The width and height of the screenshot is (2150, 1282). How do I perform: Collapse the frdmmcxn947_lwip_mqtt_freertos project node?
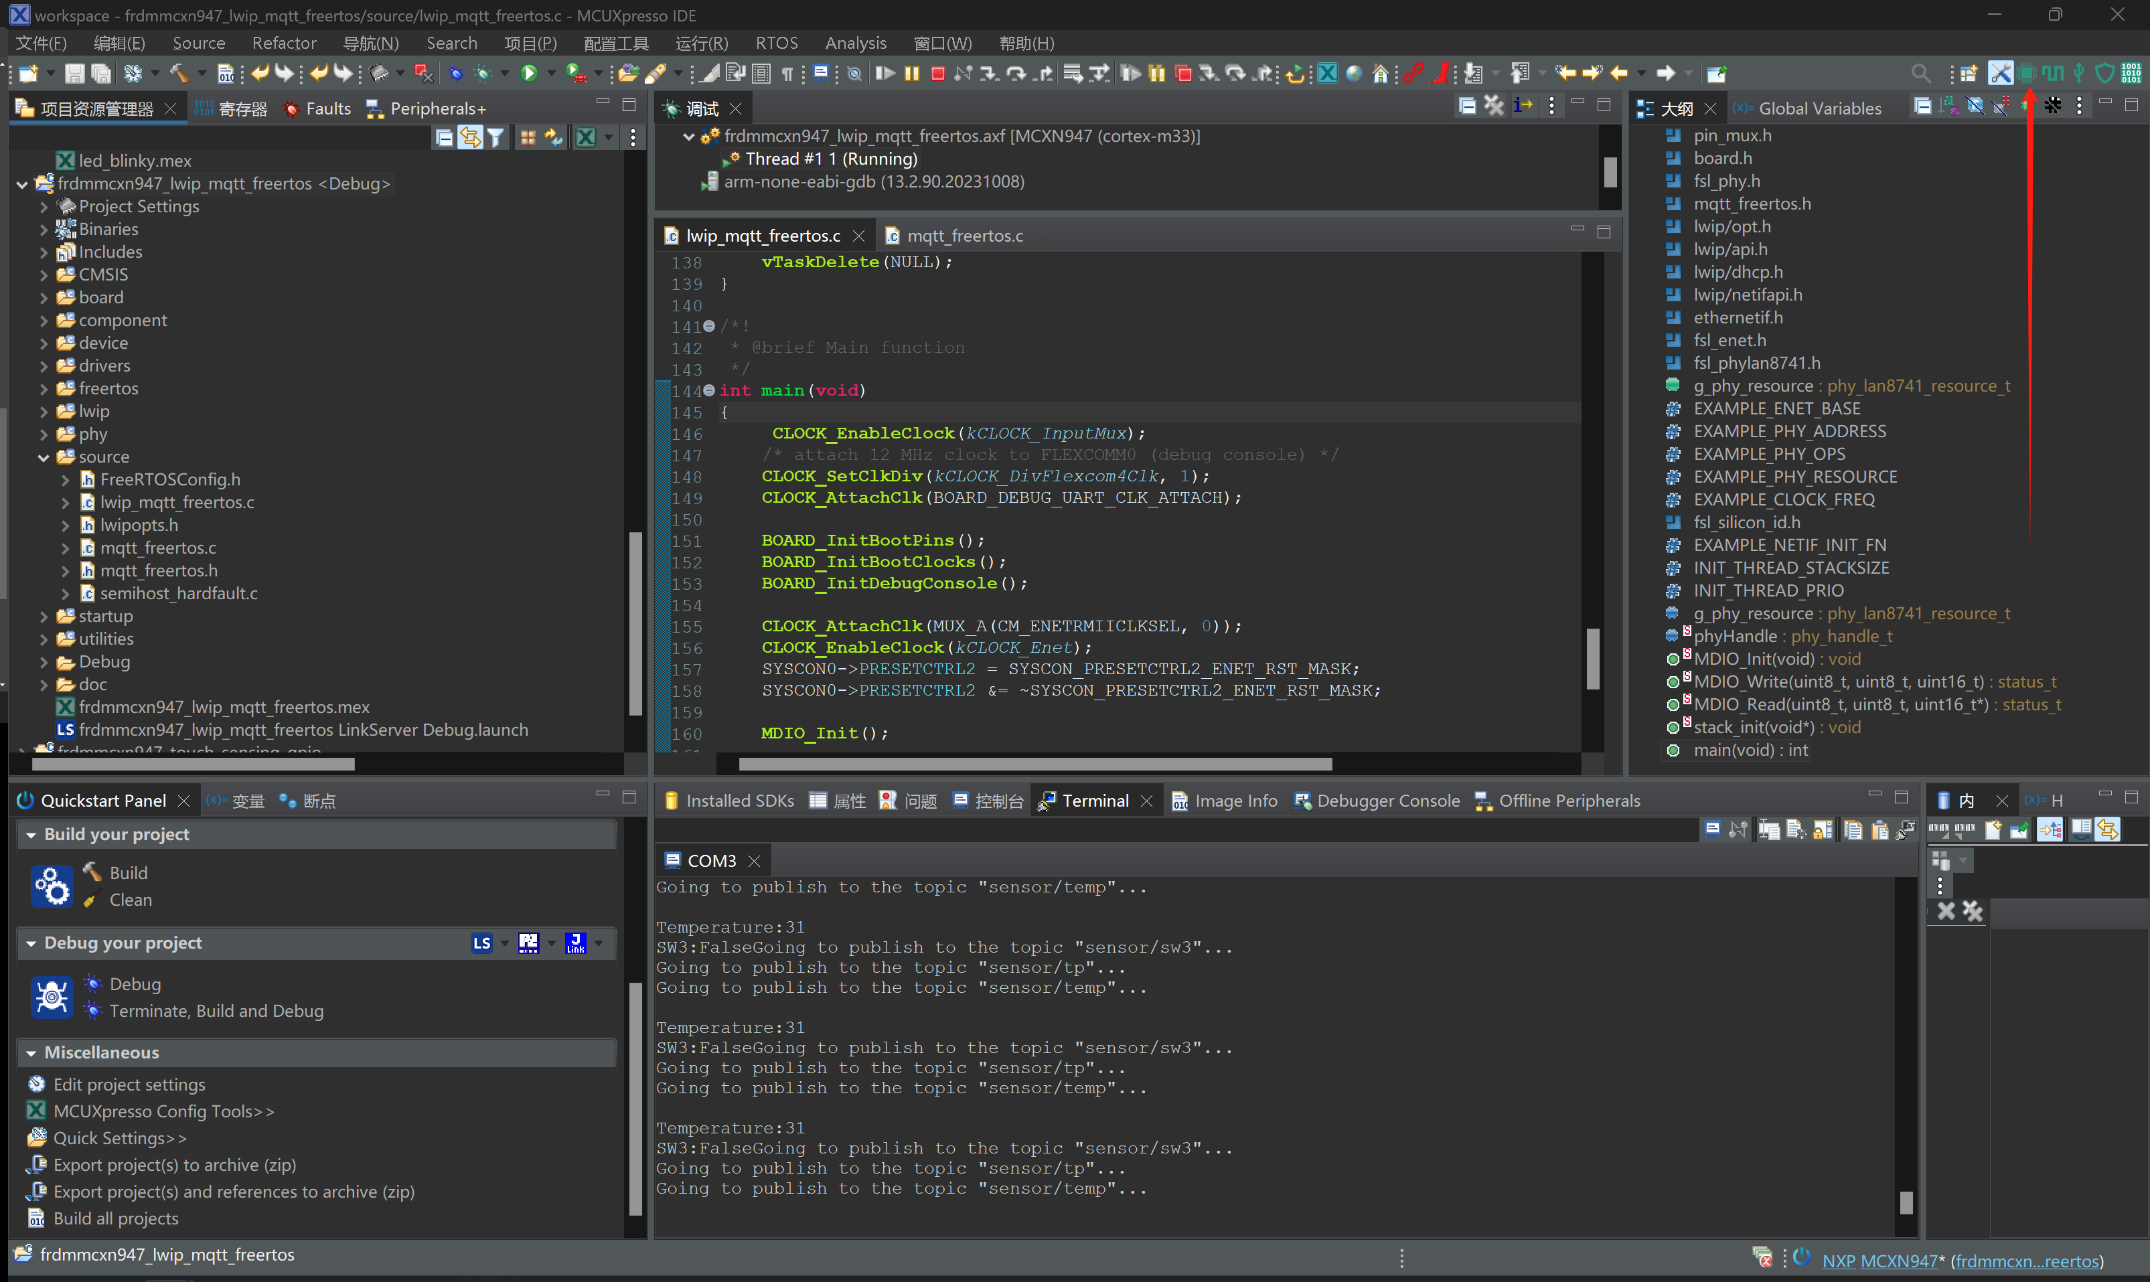[21, 184]
